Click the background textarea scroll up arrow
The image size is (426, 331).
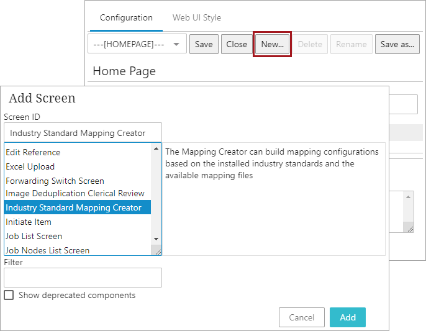click(409, 197)
